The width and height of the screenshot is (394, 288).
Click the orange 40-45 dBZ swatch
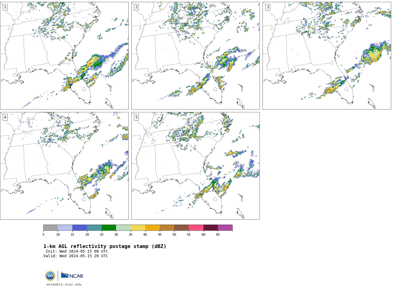click(x=152, y=228)
